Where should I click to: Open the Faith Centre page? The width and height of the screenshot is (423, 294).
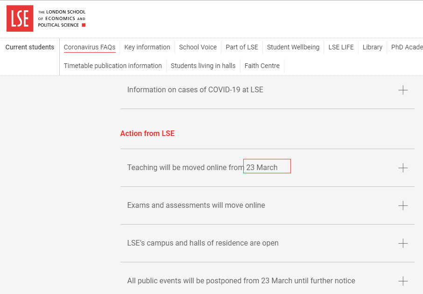click(x=262, y=66)
